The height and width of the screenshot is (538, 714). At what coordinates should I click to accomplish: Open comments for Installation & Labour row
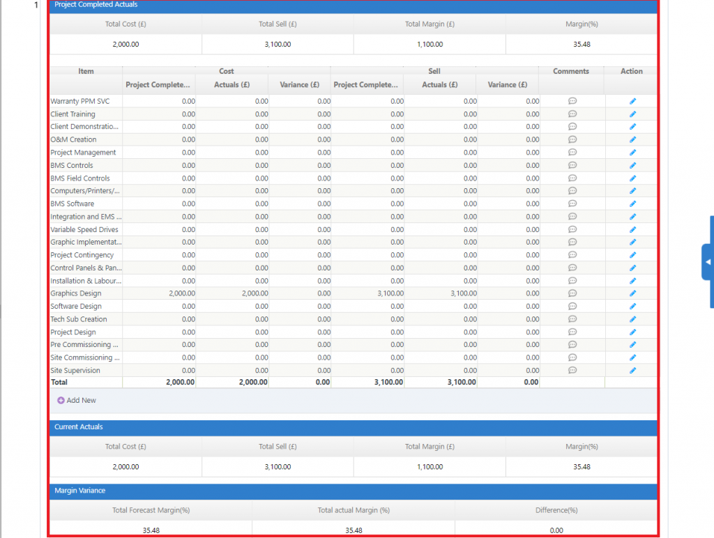[572, 281]
